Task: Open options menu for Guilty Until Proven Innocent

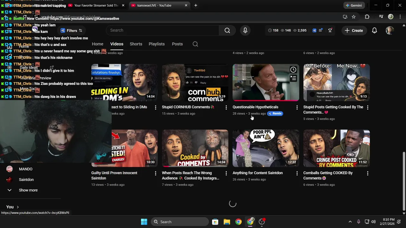Action: coord(155,174)
